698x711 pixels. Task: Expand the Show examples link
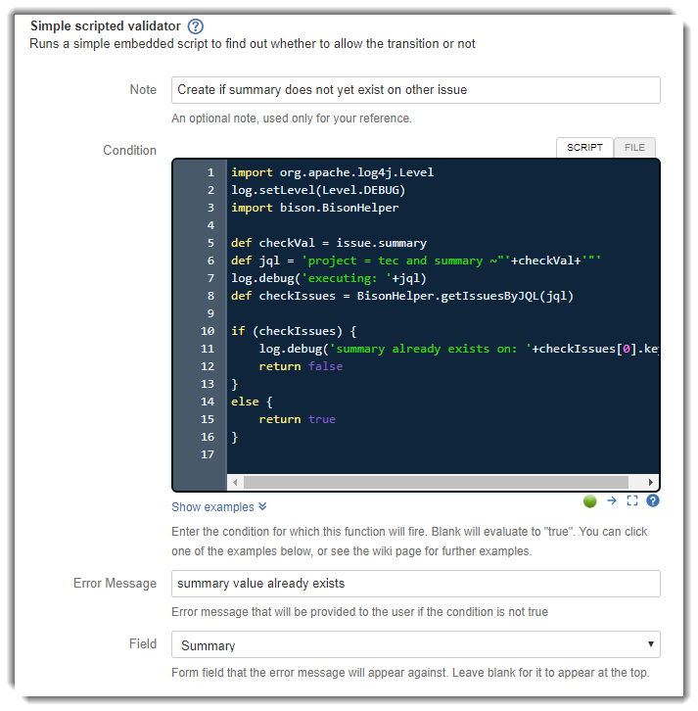point(219,507)
